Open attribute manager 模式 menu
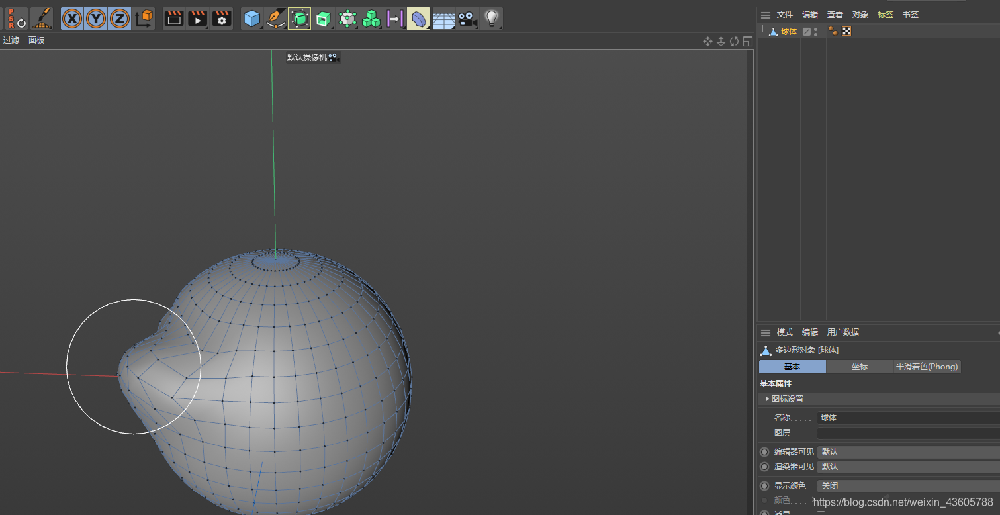This screenshot has width=1000, height=515. (785, 332)
